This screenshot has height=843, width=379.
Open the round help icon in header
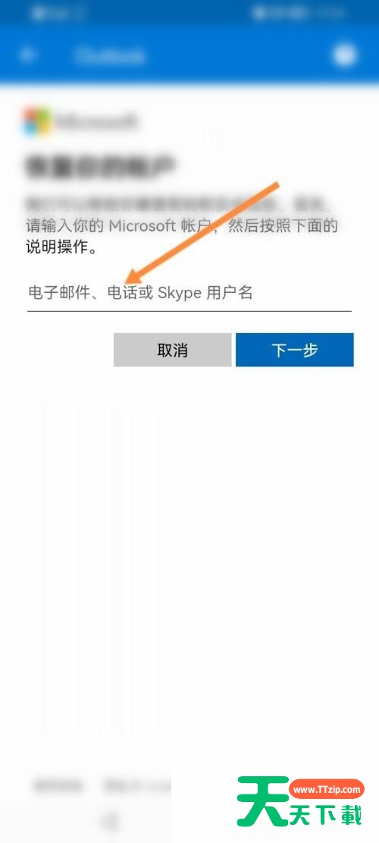[x=345, y=55]
